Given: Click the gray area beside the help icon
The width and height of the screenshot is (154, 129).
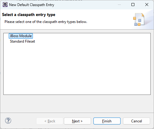Looking at the screenshot, I should coord(24,121).
